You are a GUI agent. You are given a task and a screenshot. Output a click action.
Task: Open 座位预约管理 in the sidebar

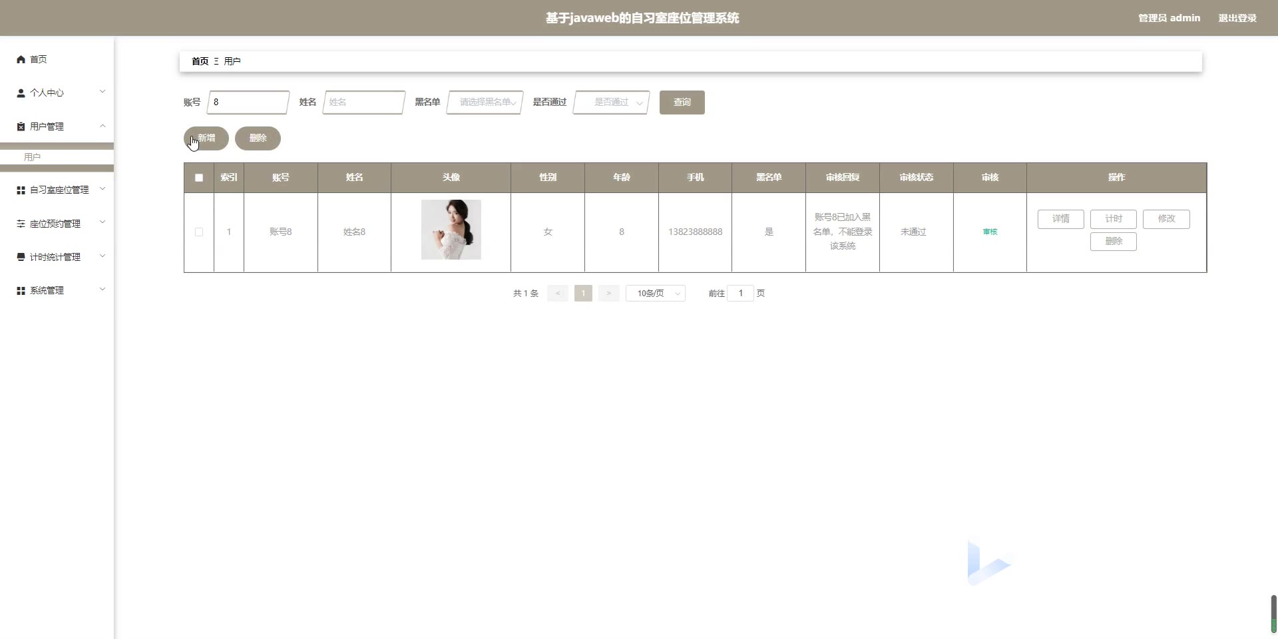pyautogui.click(x=57, y=224)
